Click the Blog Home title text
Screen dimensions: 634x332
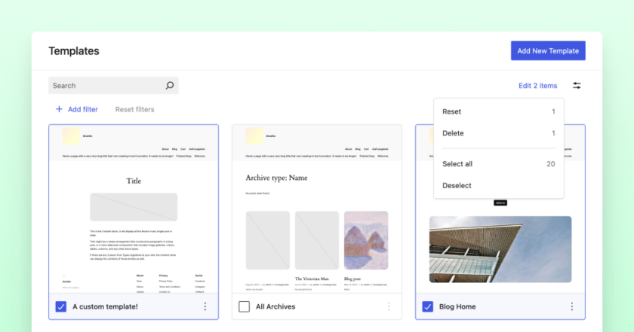pos(457,306)
